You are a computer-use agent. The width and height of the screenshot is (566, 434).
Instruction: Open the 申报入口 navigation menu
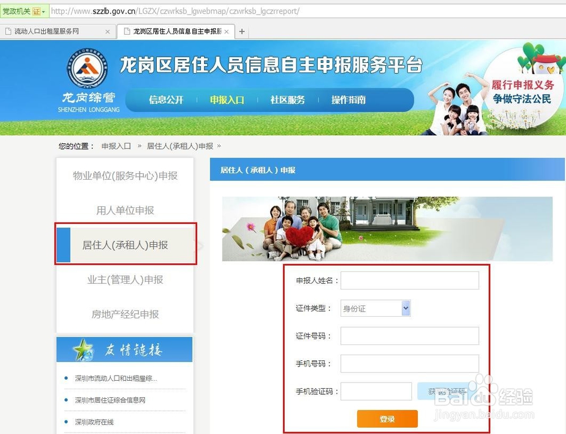tap(227, 100)
